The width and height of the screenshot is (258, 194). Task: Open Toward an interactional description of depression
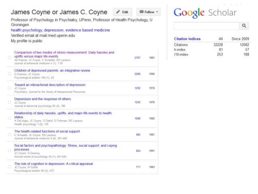click(50, 85)
